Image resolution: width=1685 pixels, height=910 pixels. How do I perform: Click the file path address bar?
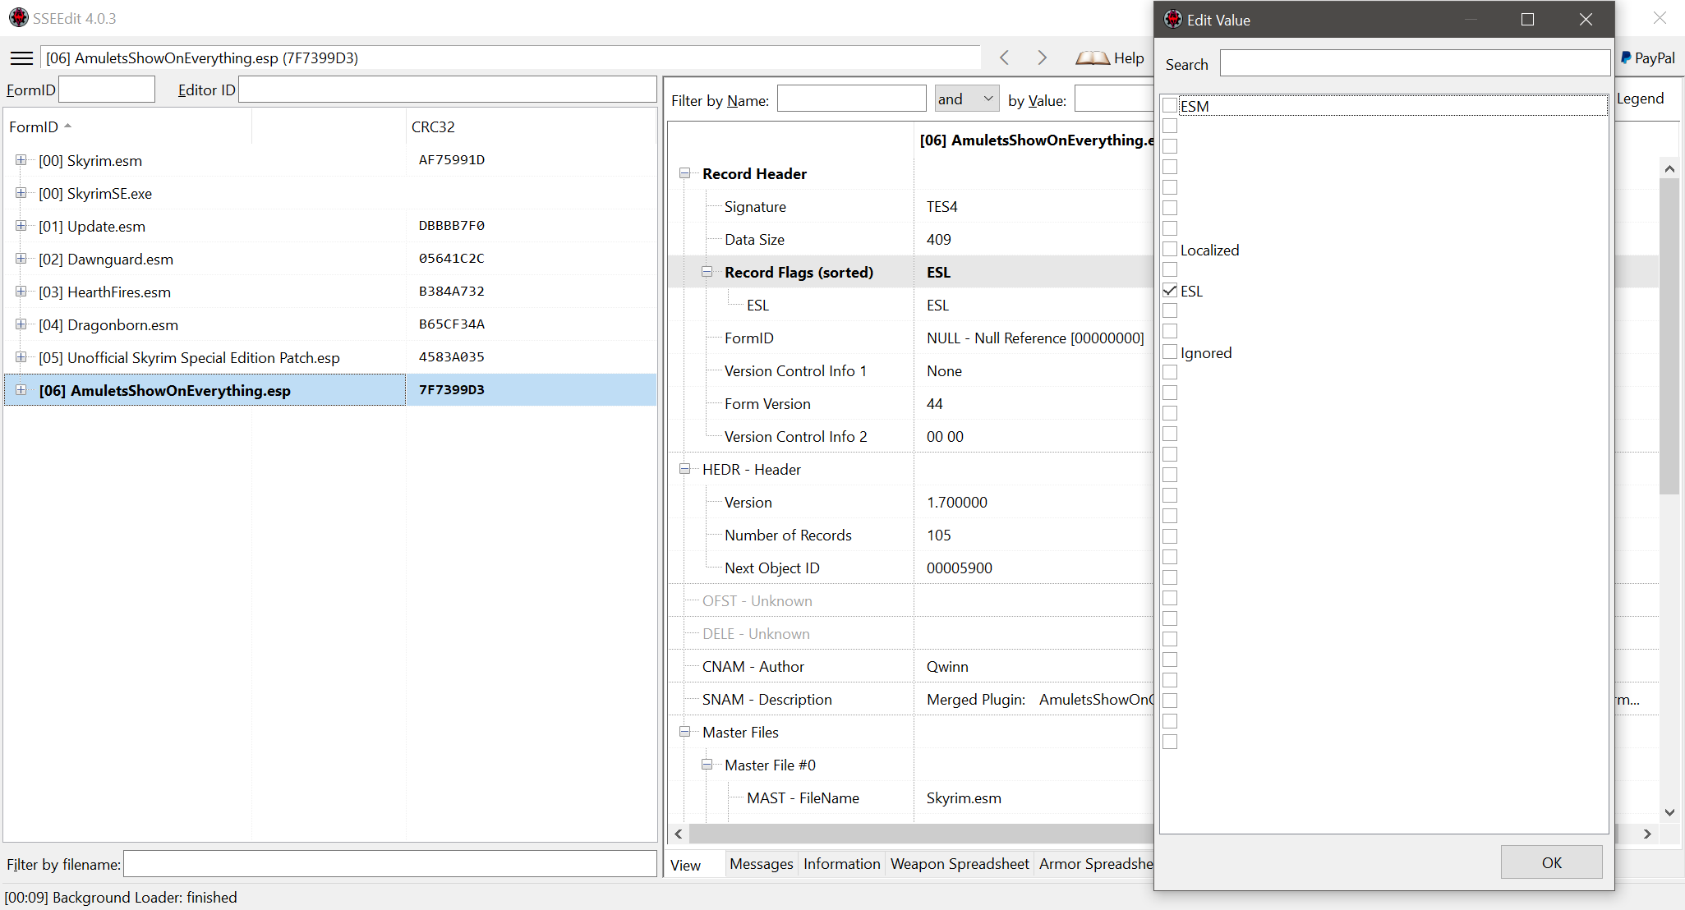pyautogui.click(x=509, y=57)
